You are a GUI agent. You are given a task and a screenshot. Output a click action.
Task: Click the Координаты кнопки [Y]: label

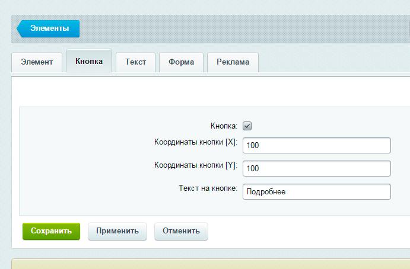point(196,165)
